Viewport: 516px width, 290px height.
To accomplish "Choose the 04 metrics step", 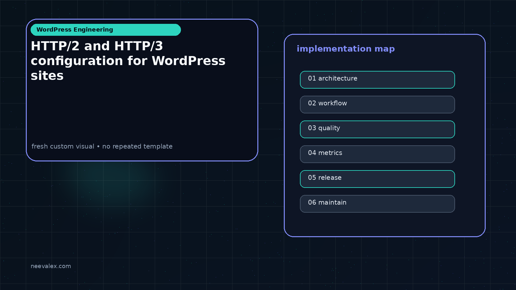I will pos(377,154).
